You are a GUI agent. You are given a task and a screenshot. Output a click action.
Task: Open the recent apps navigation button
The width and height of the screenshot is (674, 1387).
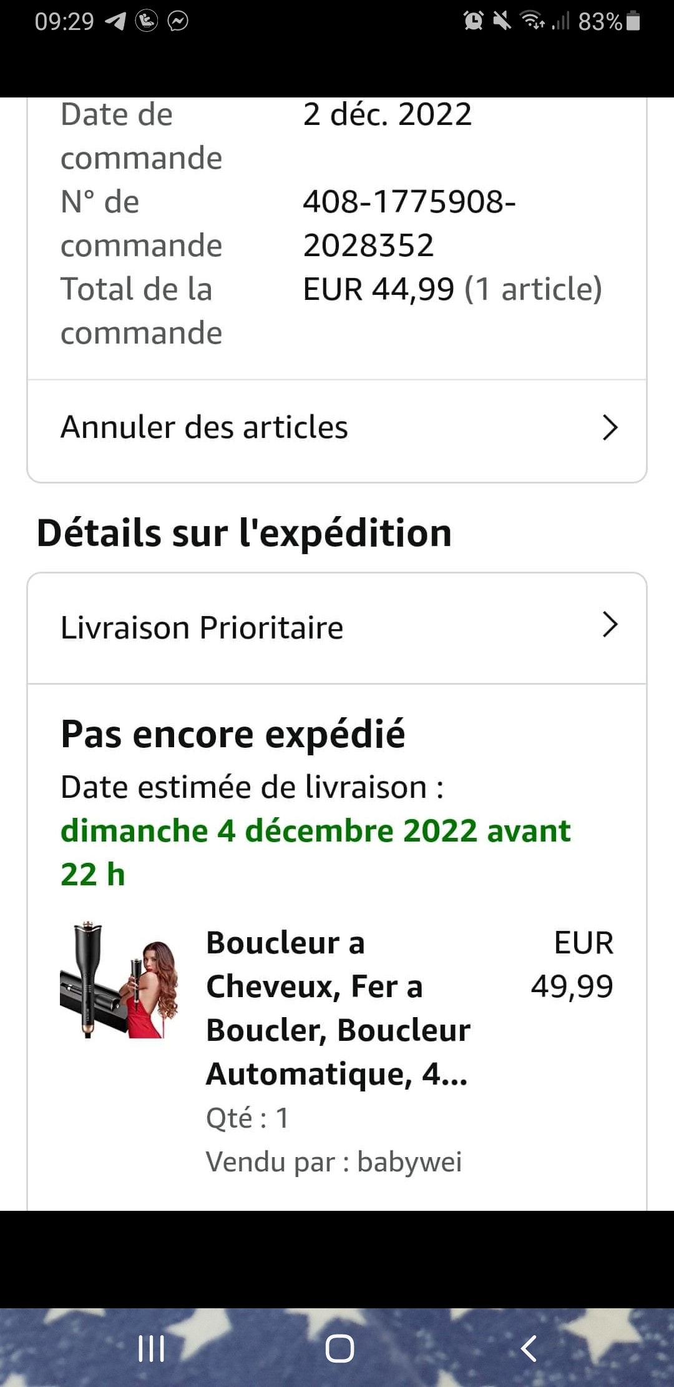(151, 1348)
